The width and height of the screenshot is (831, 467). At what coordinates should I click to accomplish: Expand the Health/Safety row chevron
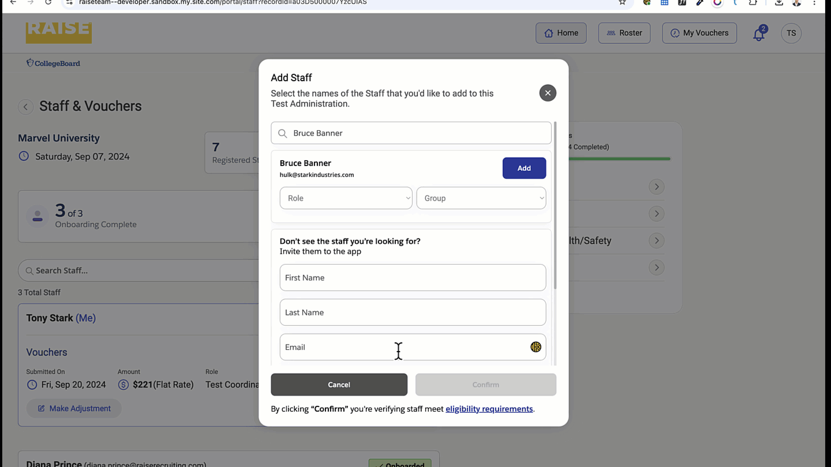[656, 240]
